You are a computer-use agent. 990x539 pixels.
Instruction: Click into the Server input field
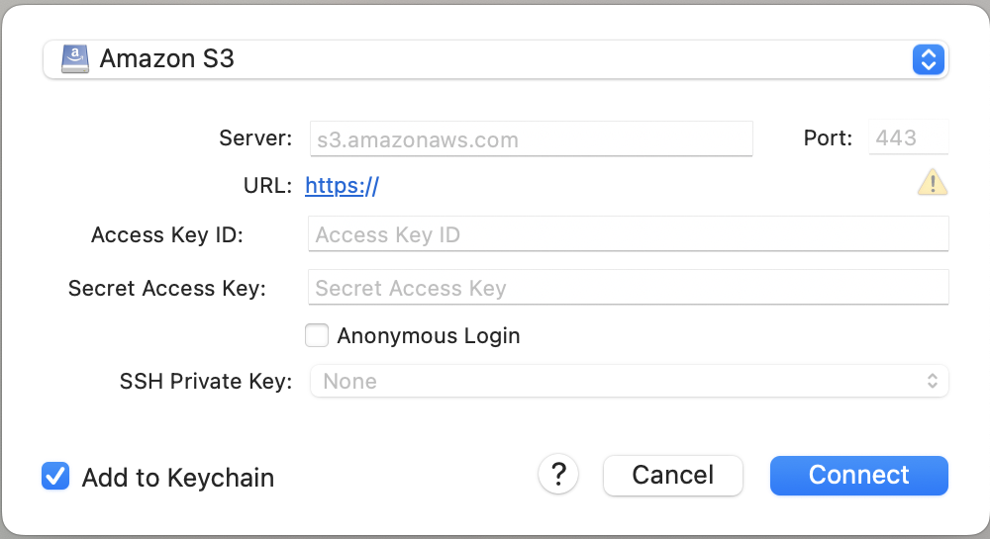point(531,138)
